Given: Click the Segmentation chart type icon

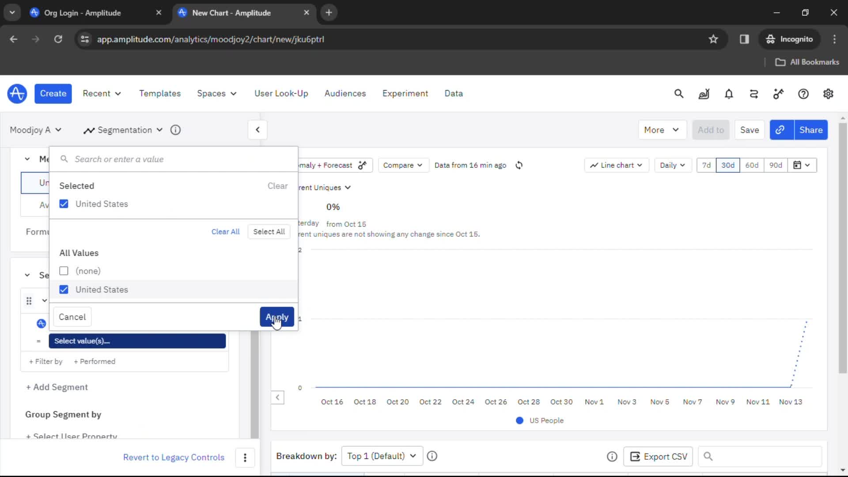Looking at the screenshot, I should [x=88, y=129].
